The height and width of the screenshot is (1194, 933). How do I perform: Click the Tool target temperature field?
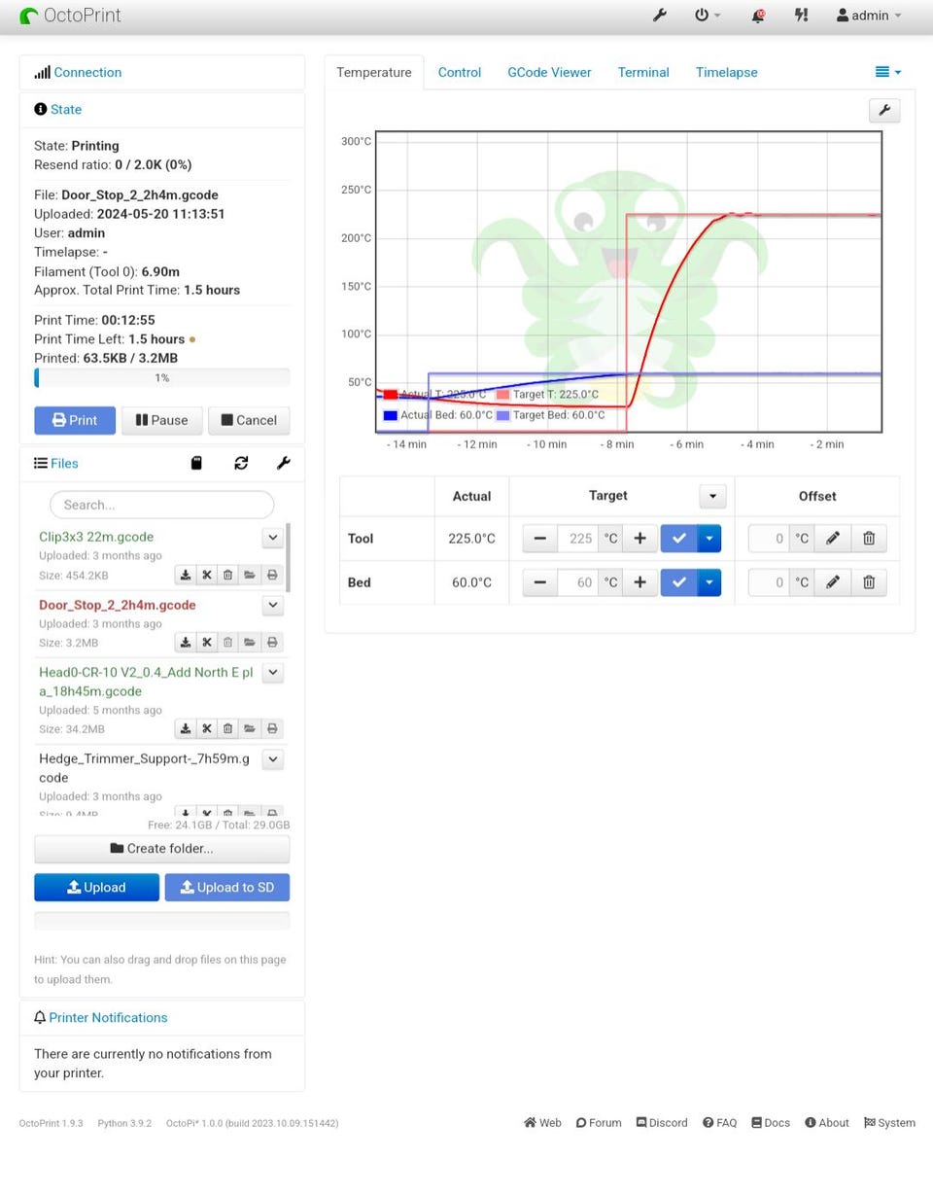577,538
